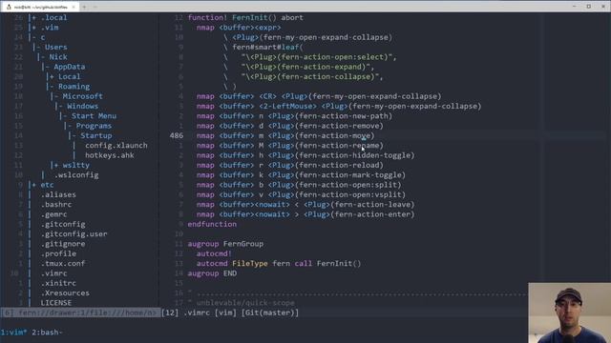Collapse the Start Menu folder
611x343 pixels.
94,116
